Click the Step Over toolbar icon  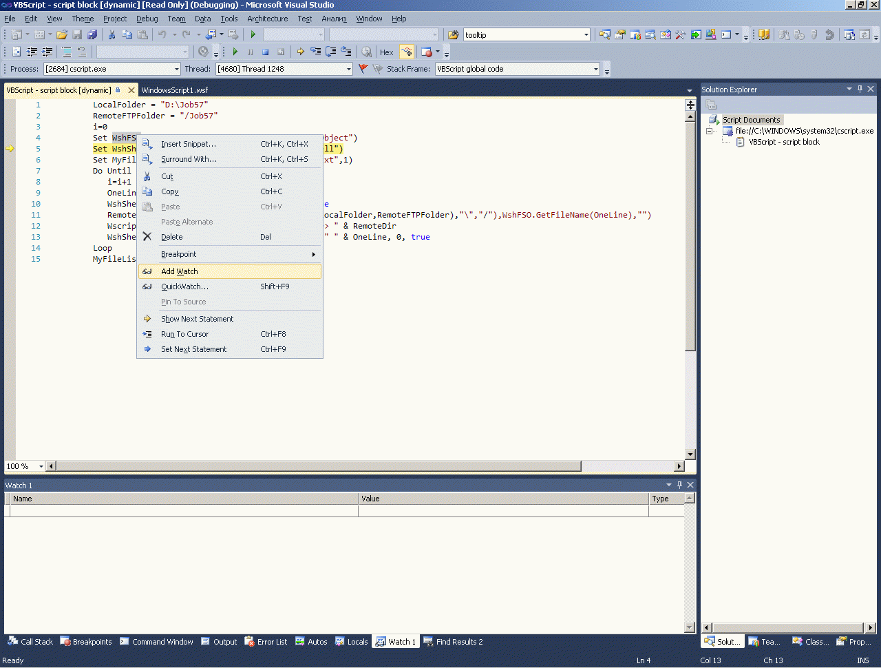tap(330, 52)
